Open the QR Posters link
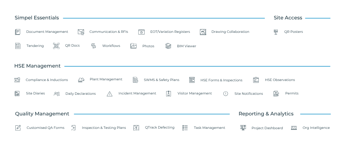 (293, 32)
